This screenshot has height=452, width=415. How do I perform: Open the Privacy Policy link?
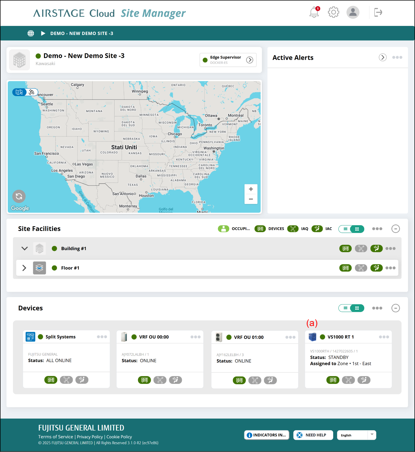point(90,437)
